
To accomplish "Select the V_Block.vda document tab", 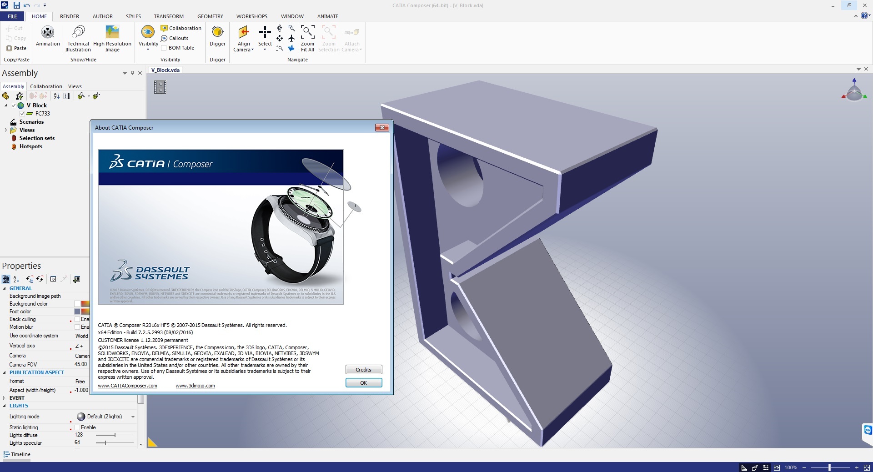I will pos(166,70).
